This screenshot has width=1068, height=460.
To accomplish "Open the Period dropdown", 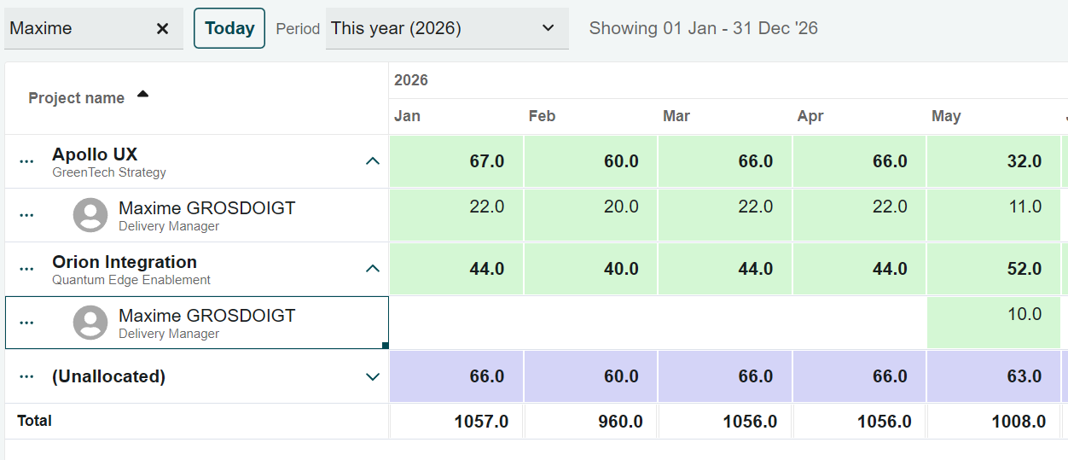I will tap(447, 28).
